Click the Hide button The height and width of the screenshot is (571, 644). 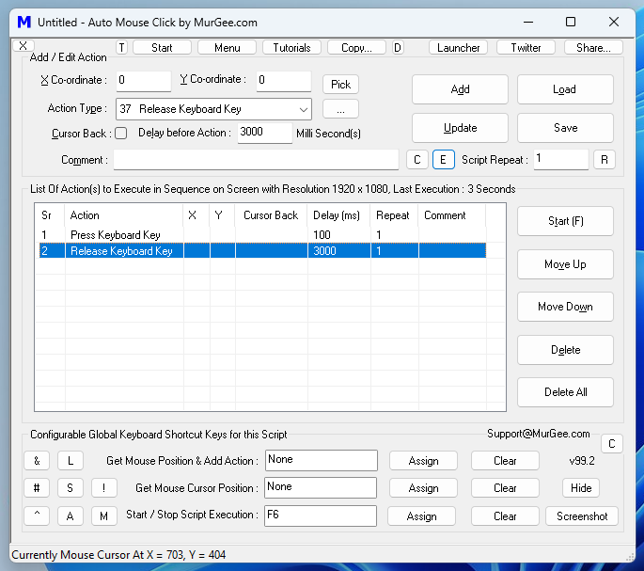point(581,488)
